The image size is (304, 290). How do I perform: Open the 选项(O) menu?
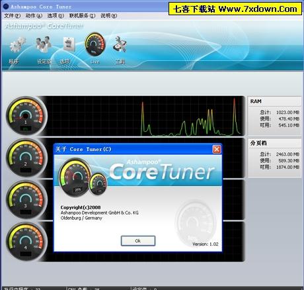point(56,16)
